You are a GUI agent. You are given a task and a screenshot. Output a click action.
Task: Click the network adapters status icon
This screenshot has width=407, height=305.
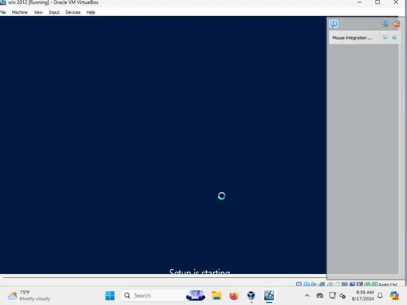coord(322,284)
